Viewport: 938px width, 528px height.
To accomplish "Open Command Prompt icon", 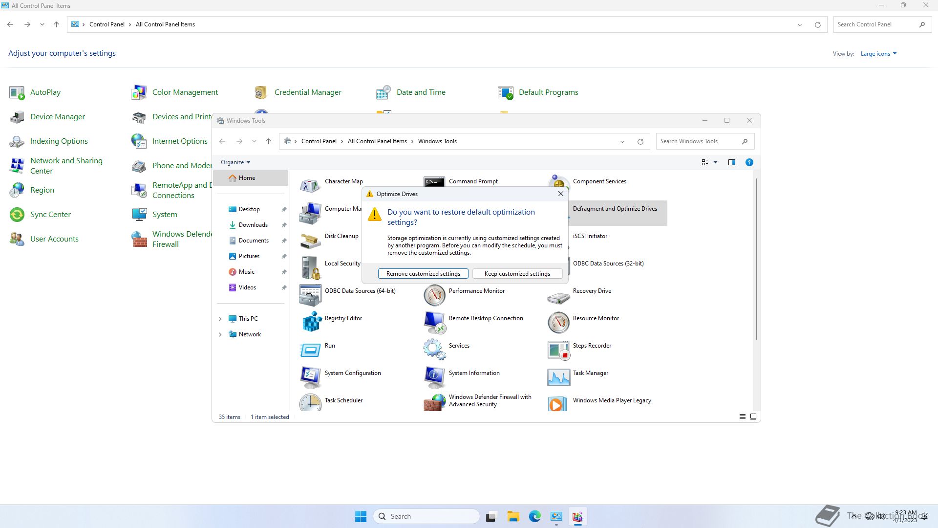I will click(434, 182).
